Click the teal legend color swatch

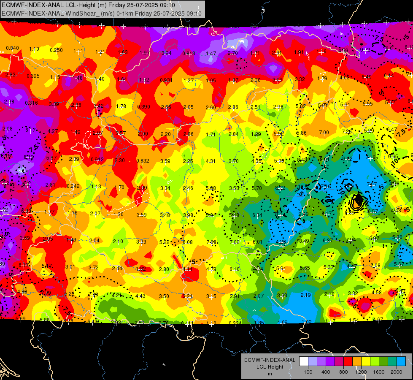(392, 361)
